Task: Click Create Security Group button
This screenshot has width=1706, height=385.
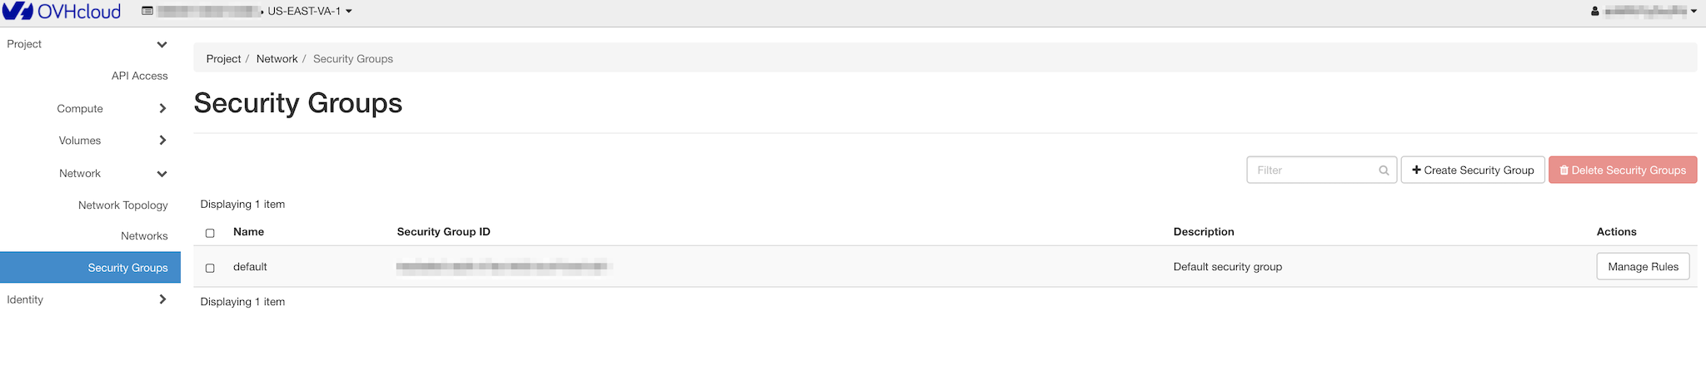Action: tap(1473, 170)
